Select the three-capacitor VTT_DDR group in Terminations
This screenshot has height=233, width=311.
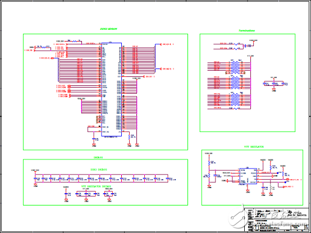pyautogui.click(x=275, y=84)
